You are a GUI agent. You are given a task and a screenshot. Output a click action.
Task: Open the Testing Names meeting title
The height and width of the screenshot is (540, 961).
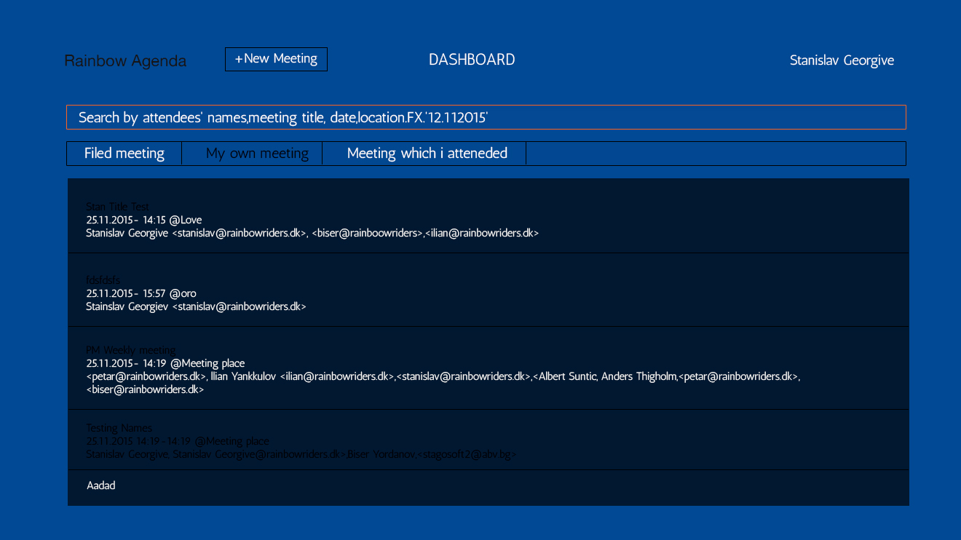[x=119, y=428]
